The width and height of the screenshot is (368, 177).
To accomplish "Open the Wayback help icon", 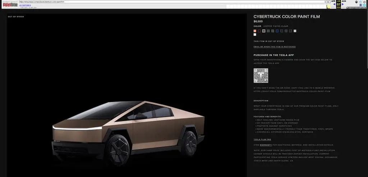I will [x=360, y=2].
